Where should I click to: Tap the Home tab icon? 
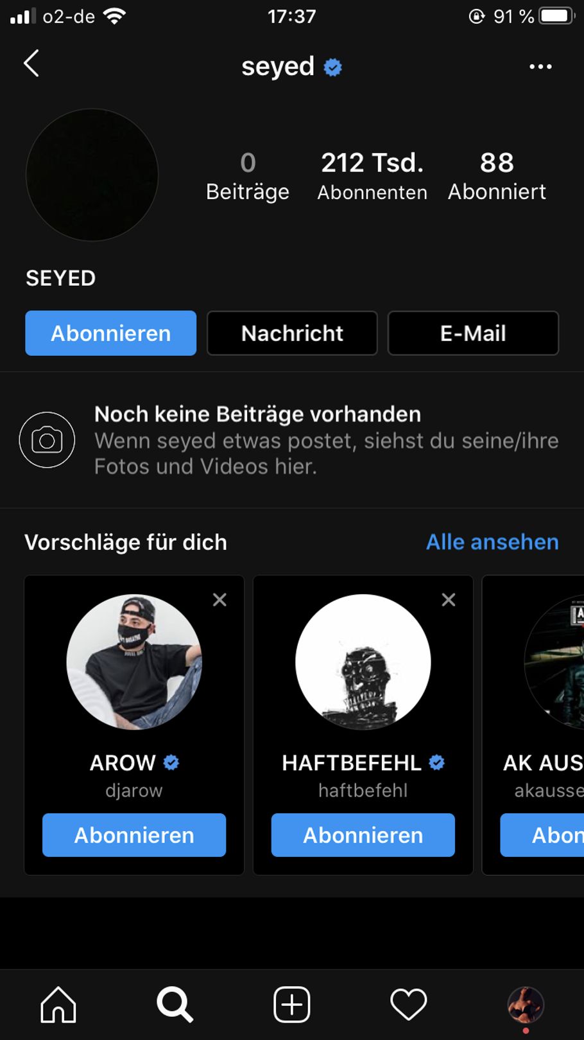tap(58, 1004)
